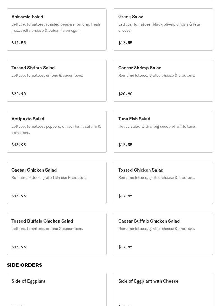Click Tuna Fish Salad description text
220x306 pixels.
click(x=157, y=126)
